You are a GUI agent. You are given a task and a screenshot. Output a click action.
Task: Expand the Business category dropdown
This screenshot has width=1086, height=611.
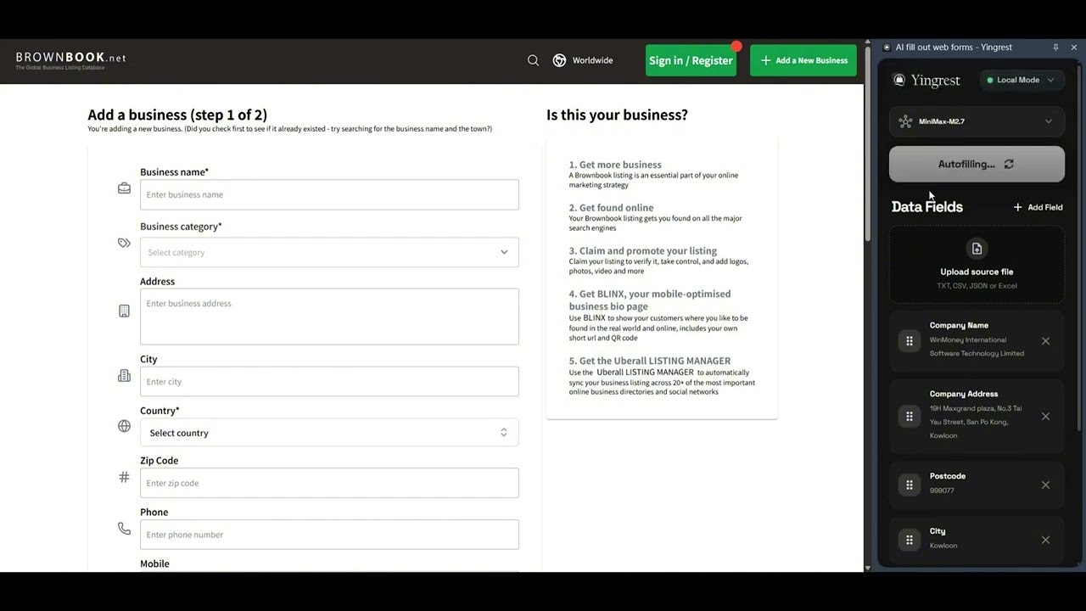504,252
